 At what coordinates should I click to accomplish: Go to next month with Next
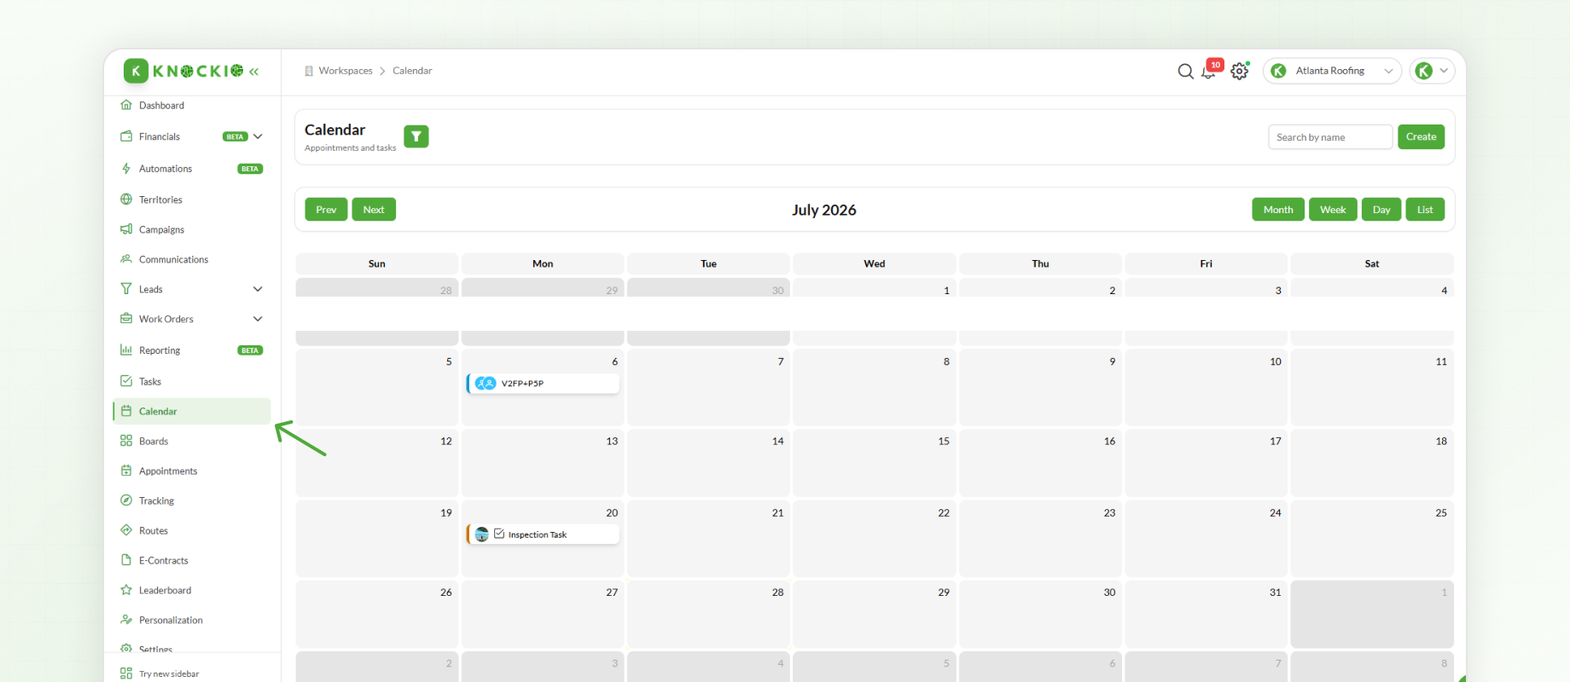[374, 210]
